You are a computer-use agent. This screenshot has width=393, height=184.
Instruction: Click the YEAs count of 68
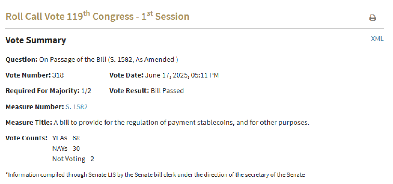point(76,138)
